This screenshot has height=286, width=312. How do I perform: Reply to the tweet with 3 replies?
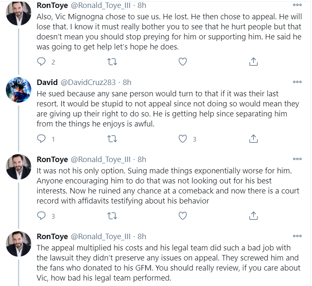[x=41, y=216]
